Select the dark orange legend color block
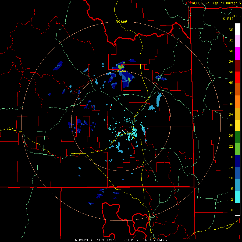The height and width of the screenshot is (242, 242). click(237, 90)
